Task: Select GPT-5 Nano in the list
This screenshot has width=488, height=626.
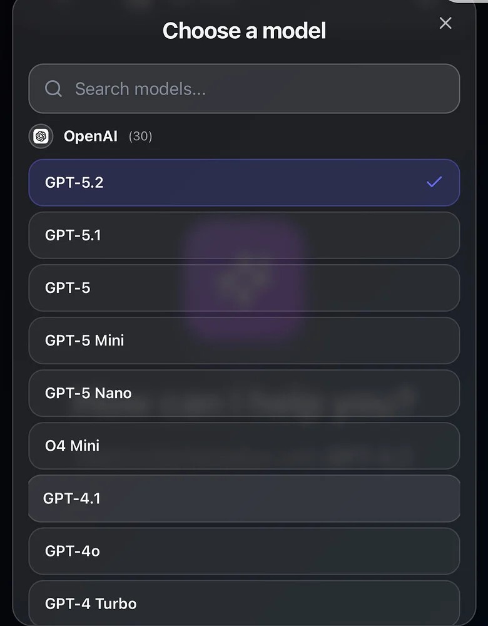Action: pyautogui.click(x=244, y=393)
